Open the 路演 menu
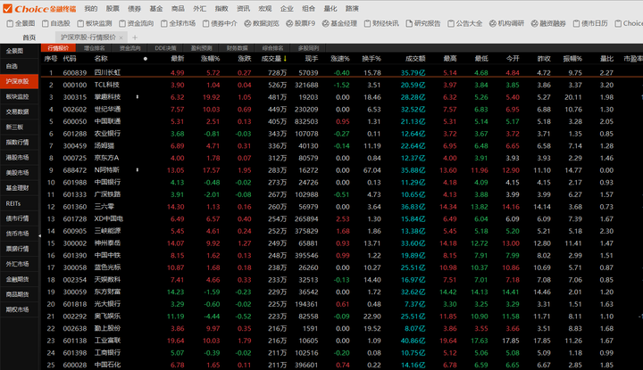Screen dimensions: 643x370 point(352,9)
